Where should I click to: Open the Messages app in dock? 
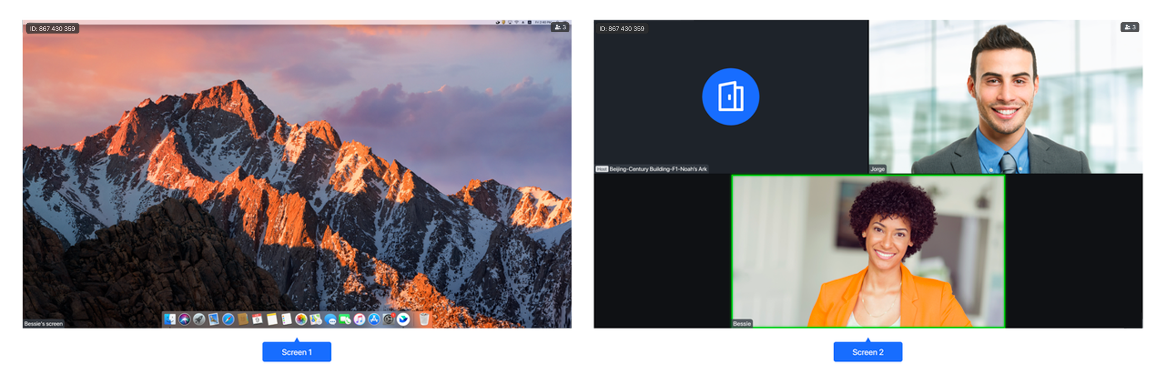(331, 320)
